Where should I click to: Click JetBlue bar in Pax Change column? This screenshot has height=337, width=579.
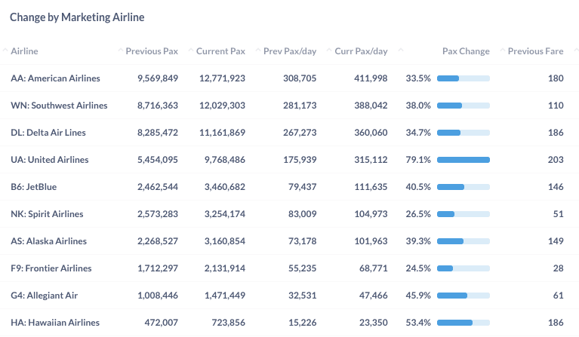coord(464,187)
